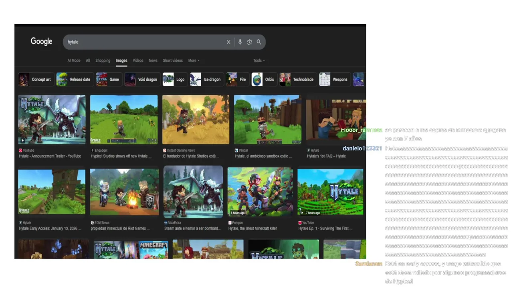This screenshot has height=289, width=513.
Task: Filter by the Technoblade chip
Action: pyautogui.click(x=298, y=79)
